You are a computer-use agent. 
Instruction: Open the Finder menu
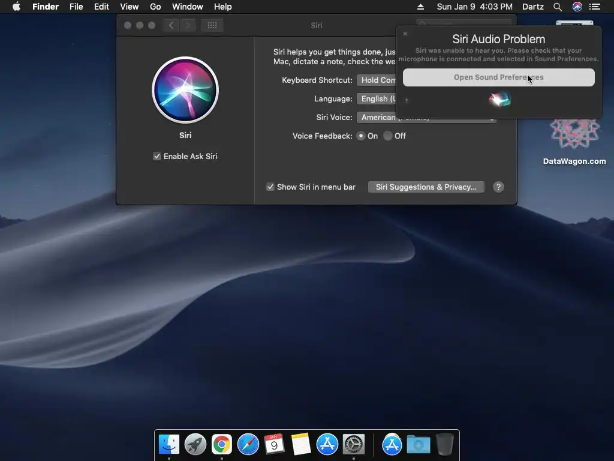(46, 7)
